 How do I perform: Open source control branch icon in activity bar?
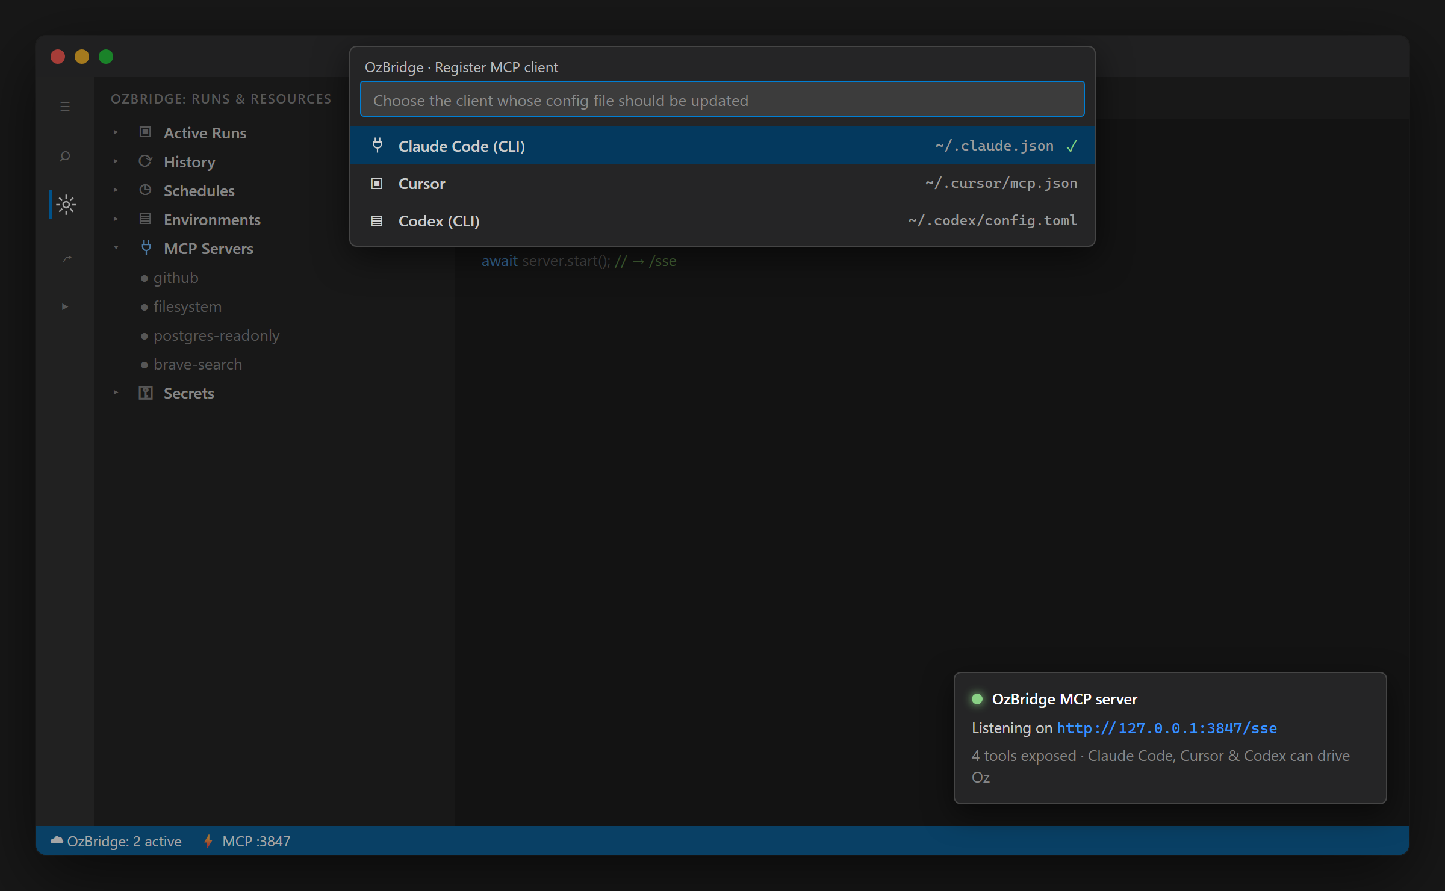[65, 259]
